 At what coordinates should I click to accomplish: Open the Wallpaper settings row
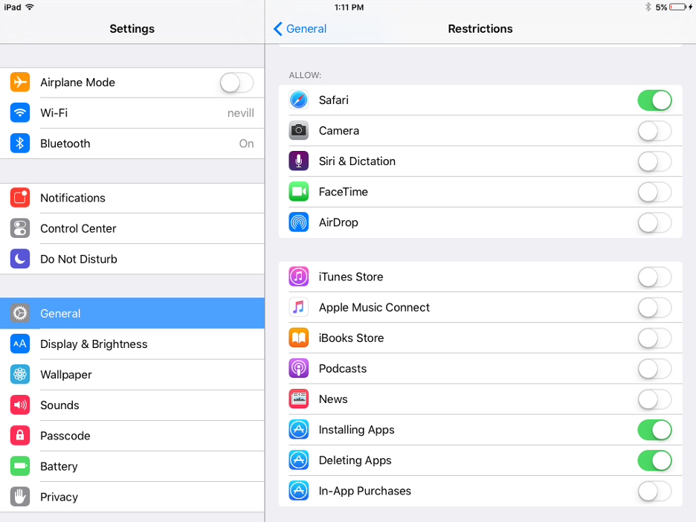[x=132, y=375]
